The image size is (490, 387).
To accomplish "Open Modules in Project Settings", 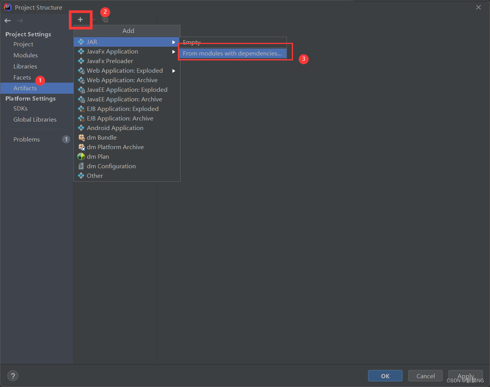I will tap(26, 55).
